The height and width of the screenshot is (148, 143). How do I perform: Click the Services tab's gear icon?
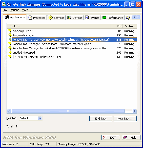pos(51,18)
